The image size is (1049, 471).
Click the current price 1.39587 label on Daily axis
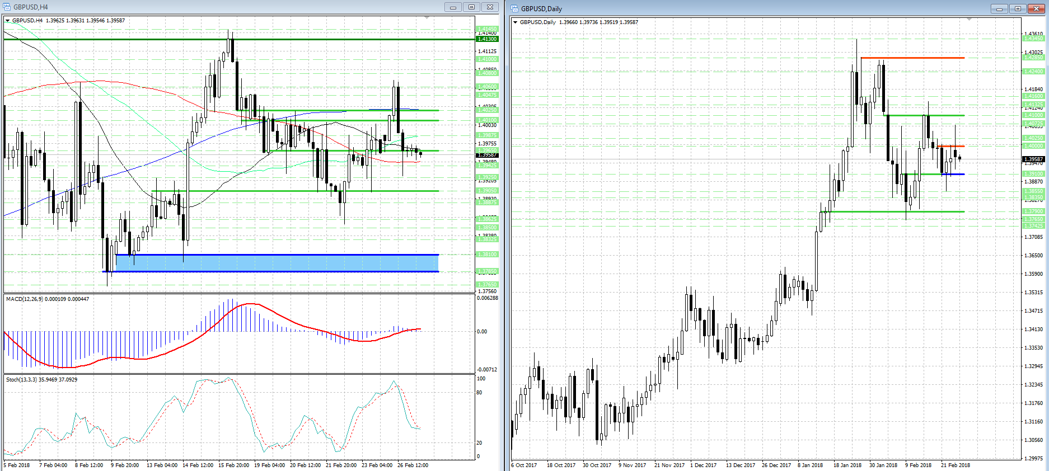[x=1033, y=159]
